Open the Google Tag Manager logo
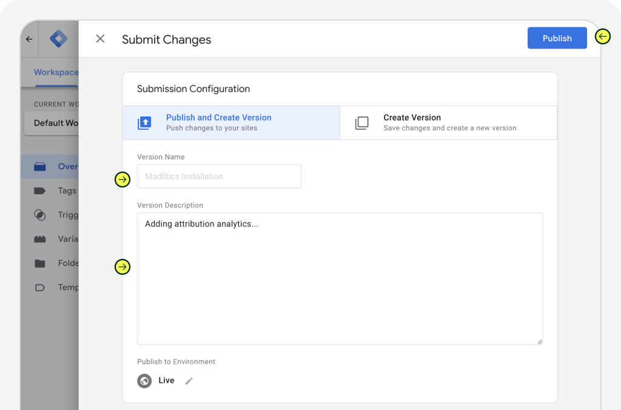 [59, 39]
